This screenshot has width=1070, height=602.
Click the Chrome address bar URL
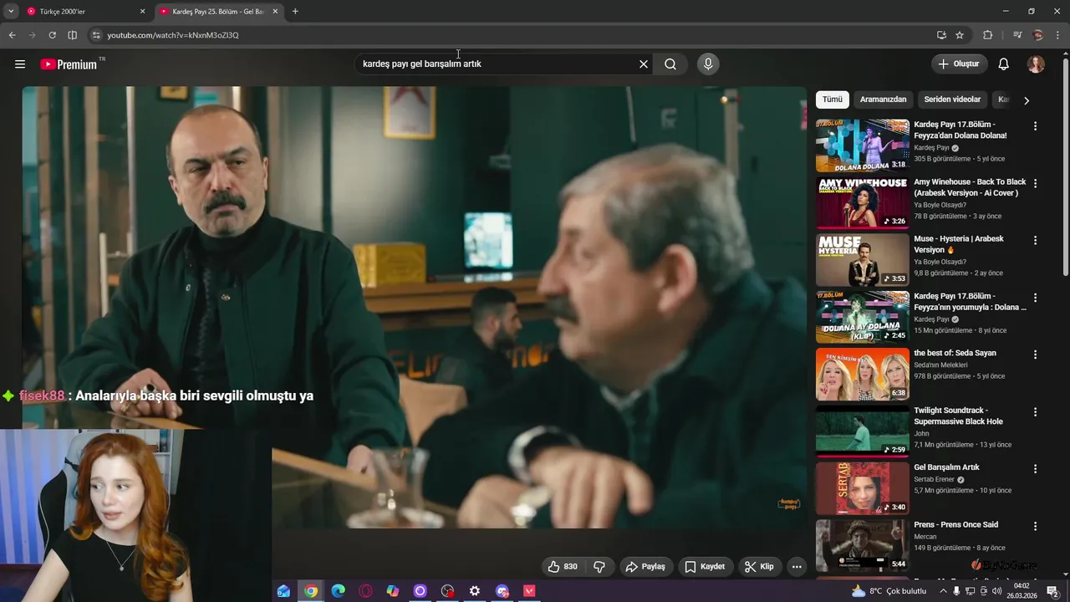point(173,35)
